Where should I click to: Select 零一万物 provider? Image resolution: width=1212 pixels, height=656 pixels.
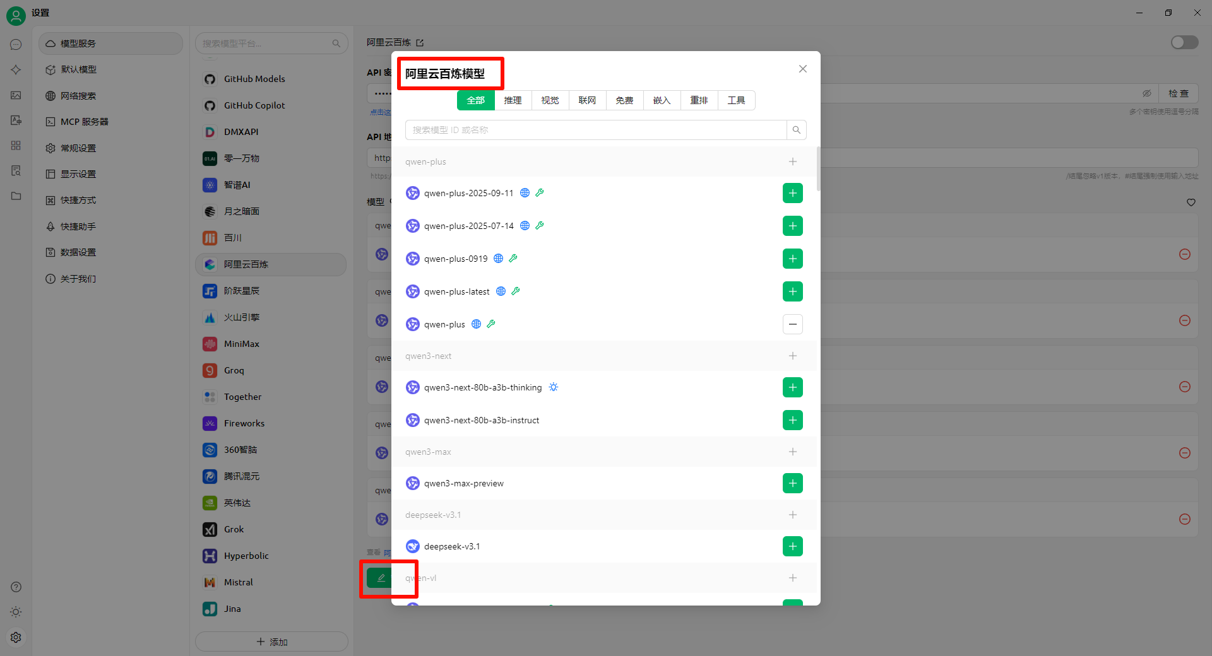(271, 158)
